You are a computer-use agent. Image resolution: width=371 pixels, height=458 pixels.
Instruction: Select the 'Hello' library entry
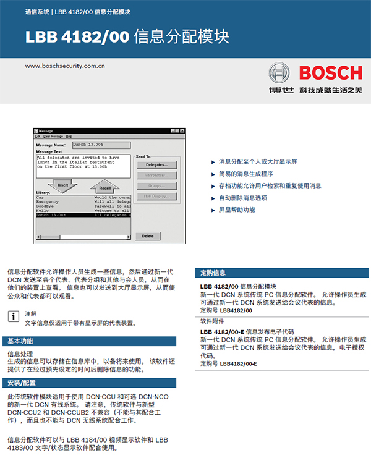(x=83, y=211)
